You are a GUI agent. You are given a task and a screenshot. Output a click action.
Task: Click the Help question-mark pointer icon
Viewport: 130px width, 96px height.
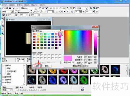click(97, 8)
